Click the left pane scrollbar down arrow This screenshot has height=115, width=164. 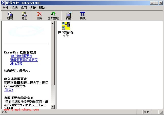(52, 107)
